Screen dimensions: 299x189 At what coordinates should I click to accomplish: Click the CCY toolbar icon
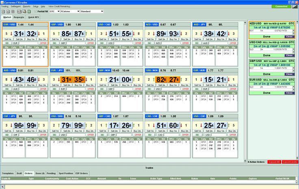click(19, 12)
